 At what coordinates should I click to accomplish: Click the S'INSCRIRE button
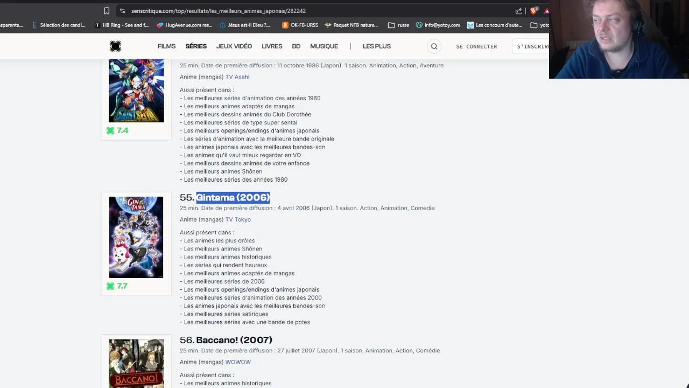pos(530,46)
